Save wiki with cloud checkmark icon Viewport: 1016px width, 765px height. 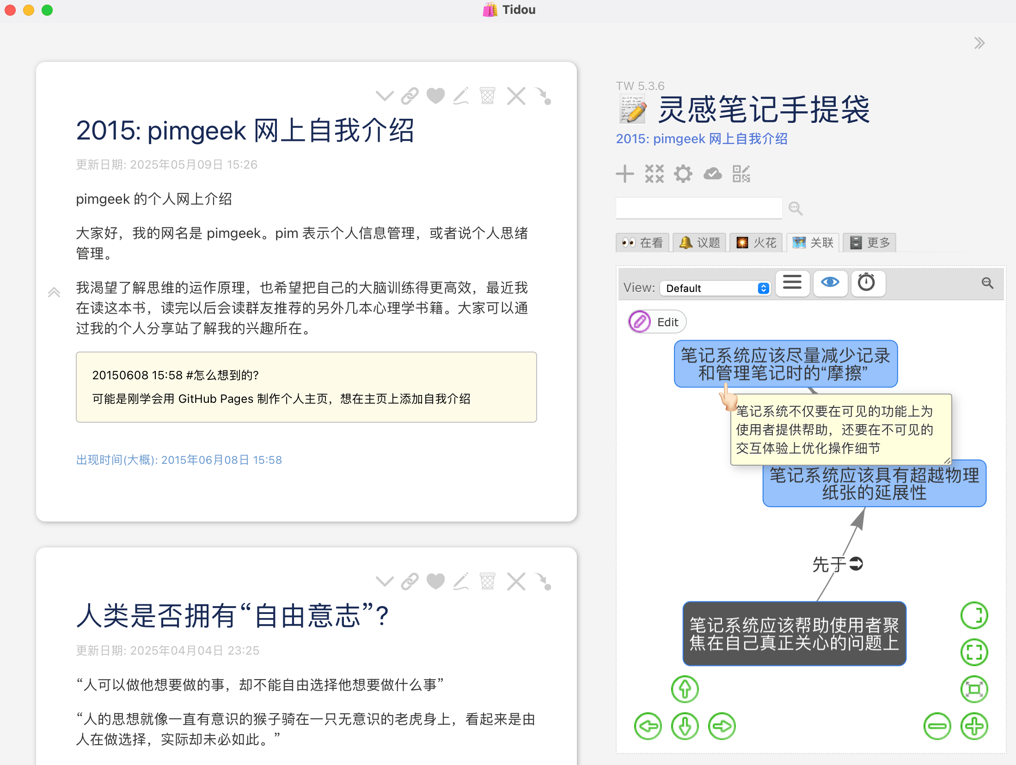coord(712,174)
